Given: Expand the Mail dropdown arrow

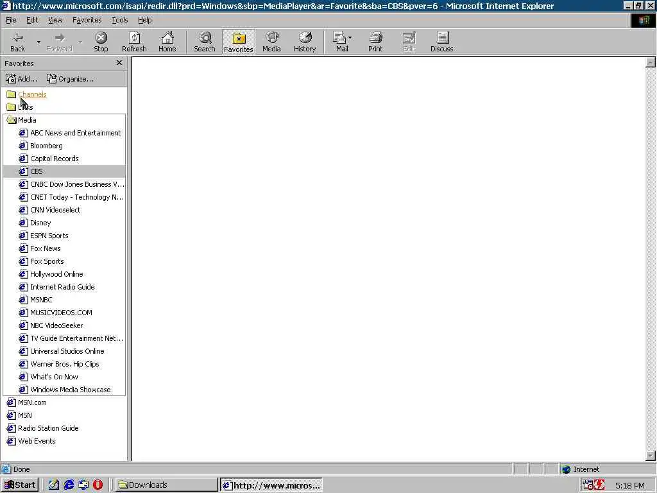Looking at the screenshot, I should pyautogui.click(x=350, y=38).
